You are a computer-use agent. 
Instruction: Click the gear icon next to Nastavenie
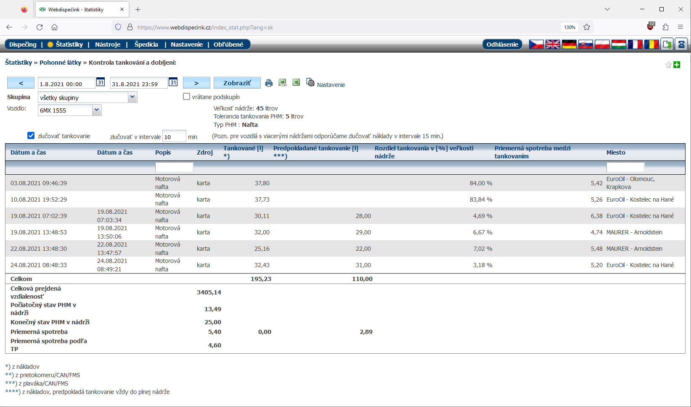pos(310,83)
